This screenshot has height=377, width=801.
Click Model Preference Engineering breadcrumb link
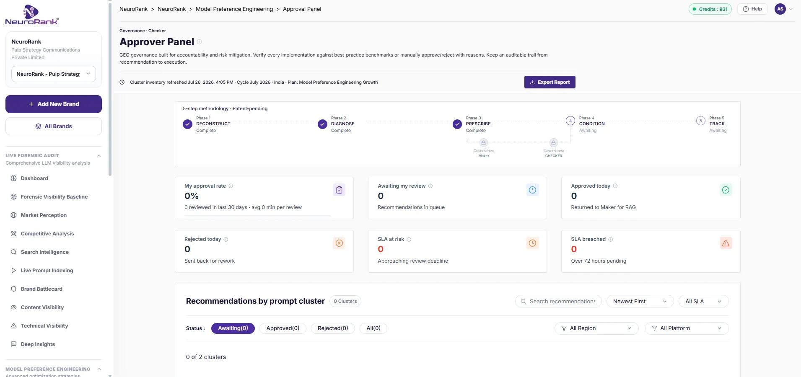234,9
